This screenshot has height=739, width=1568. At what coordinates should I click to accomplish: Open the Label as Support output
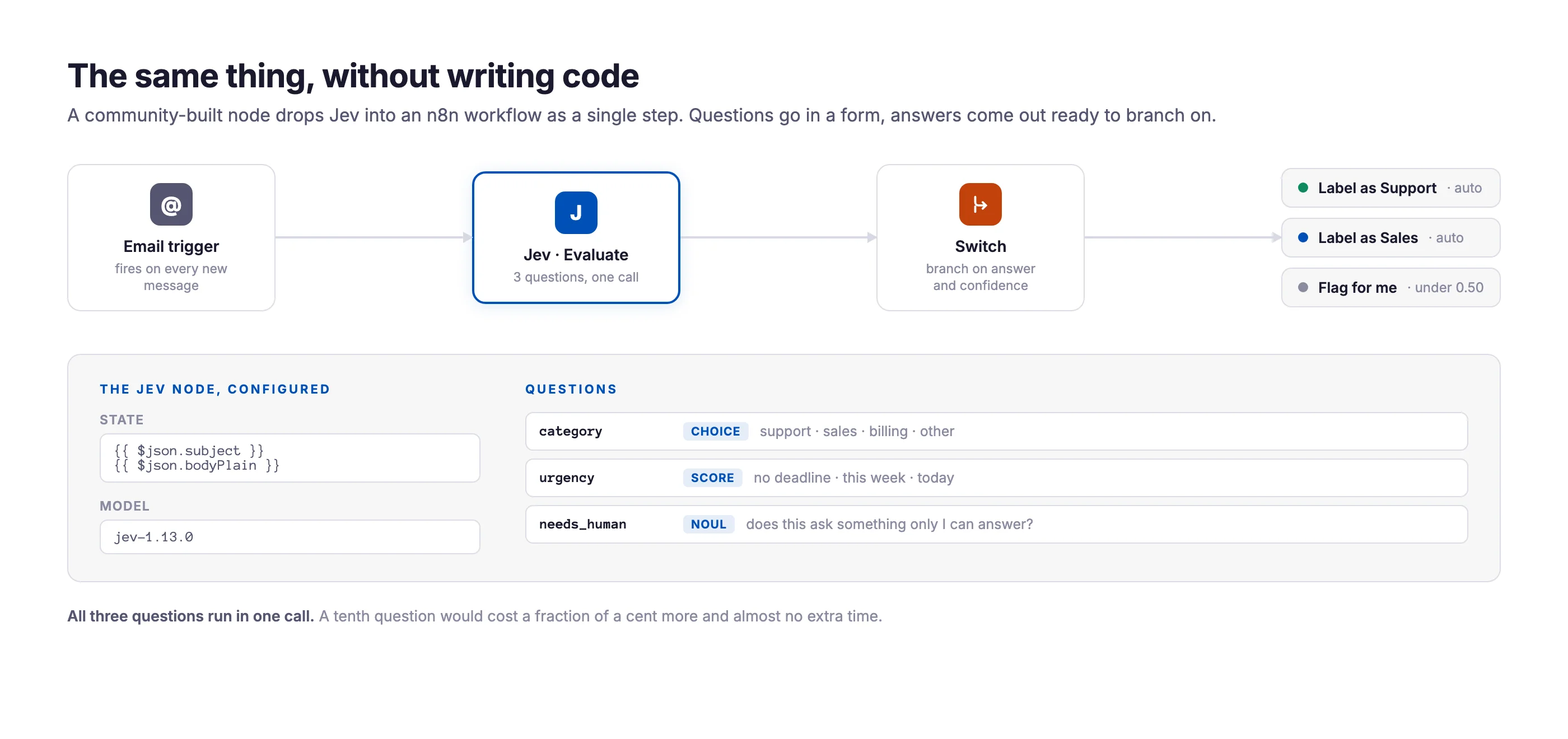pyautogui.click(x=1390, y=188)
